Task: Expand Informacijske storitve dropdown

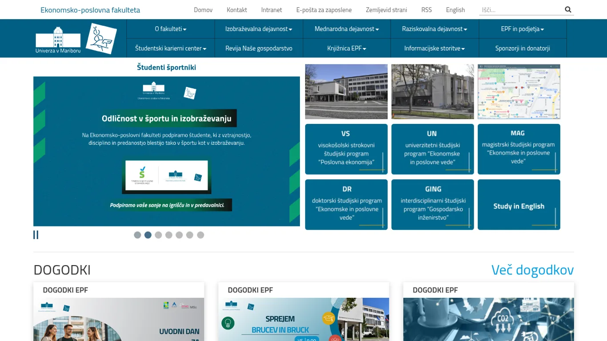Action: click(435, 48)
